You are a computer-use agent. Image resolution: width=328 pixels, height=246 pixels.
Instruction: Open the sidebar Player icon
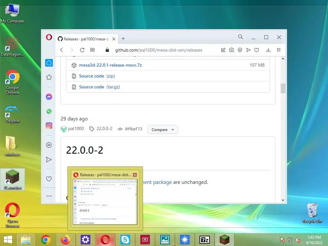pyautogui.click(x=49, y=145)
